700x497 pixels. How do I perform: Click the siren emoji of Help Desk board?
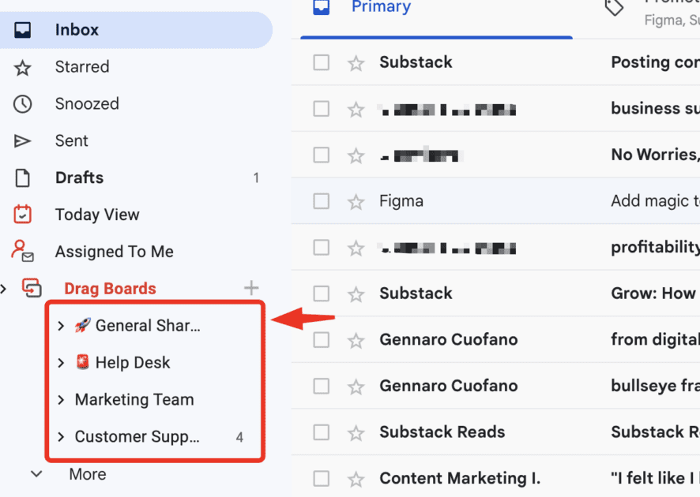83,362
